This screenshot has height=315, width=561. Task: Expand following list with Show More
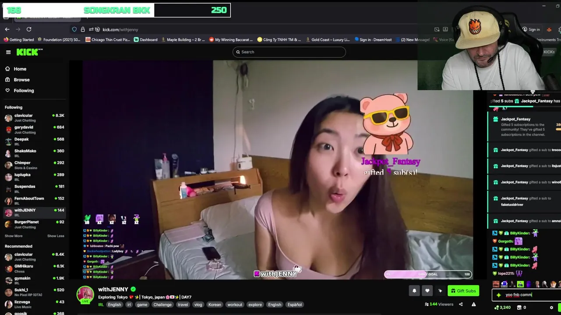(14, 236)
